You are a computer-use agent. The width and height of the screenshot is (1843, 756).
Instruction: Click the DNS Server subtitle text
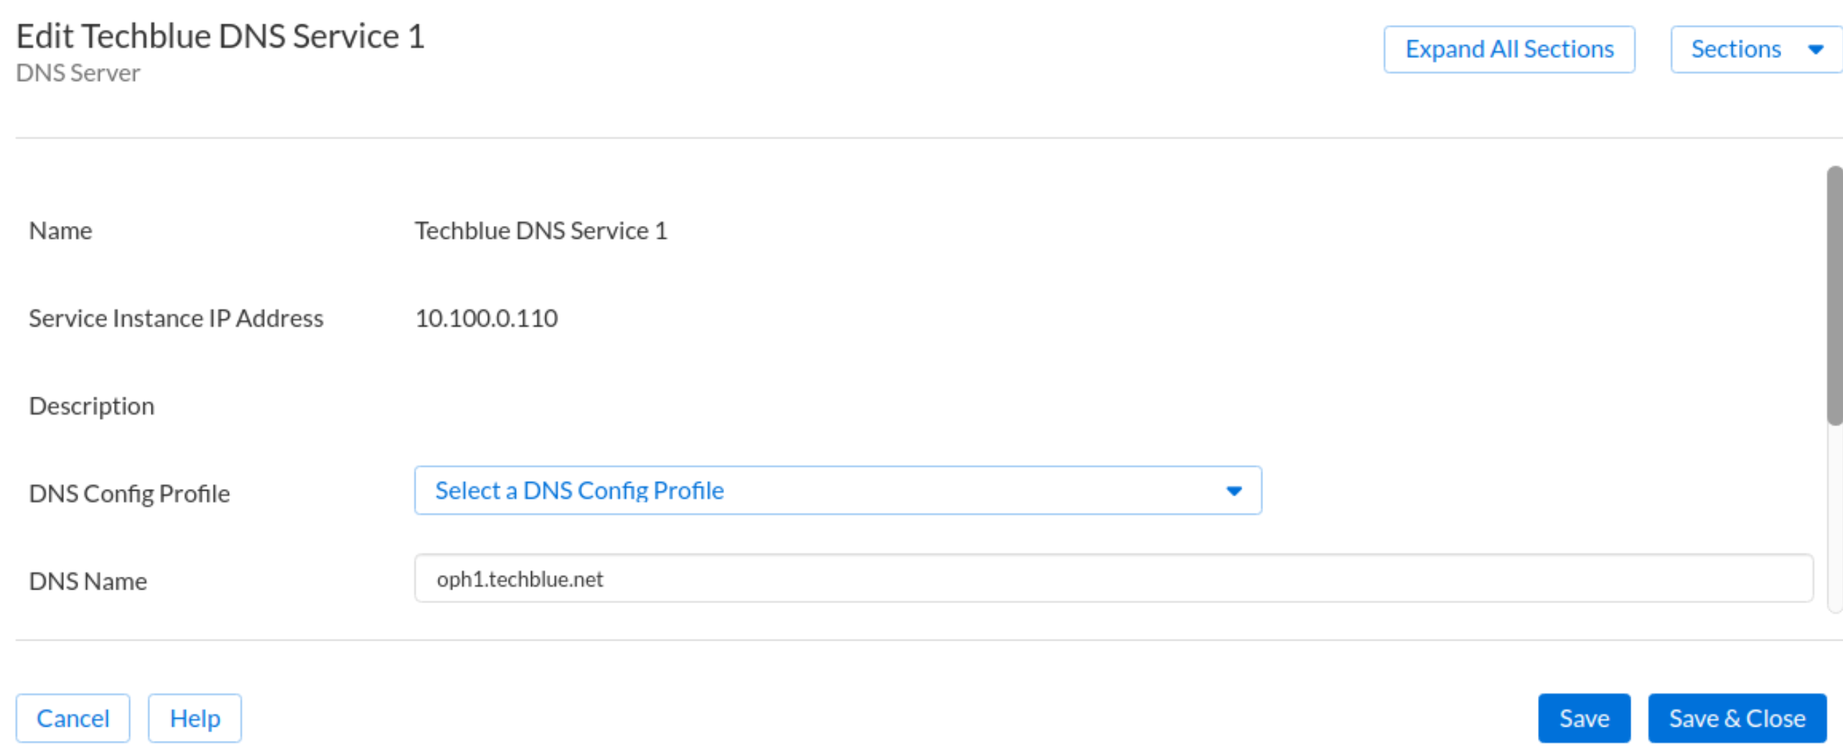pos(78,73)
